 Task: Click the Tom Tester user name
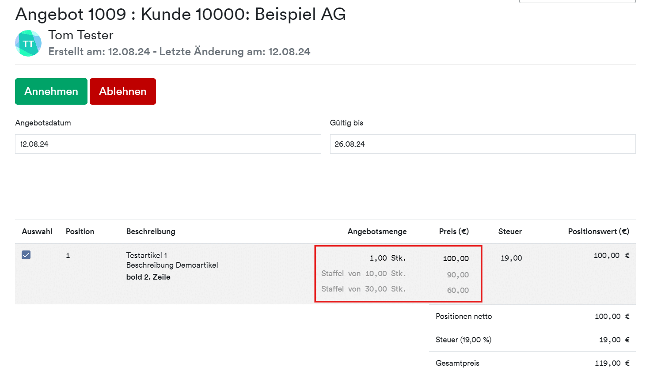click(x=81, y=35)
